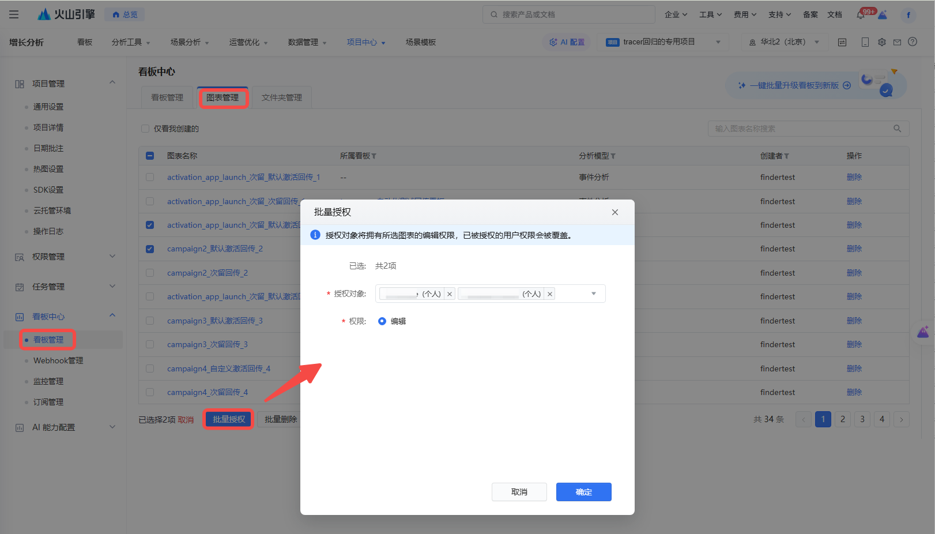Open Webhook管理 in the sidebar
Screen dimensions: 935x534
(x=58, y=360)
